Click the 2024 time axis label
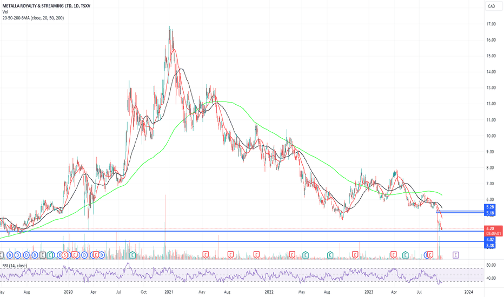 click(469, 292)
